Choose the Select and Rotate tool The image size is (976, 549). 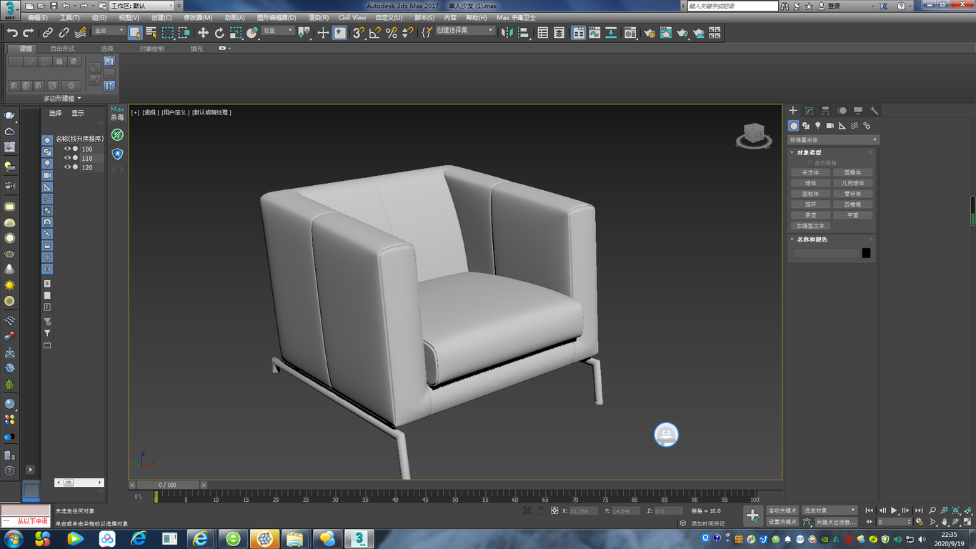point(219,33)
